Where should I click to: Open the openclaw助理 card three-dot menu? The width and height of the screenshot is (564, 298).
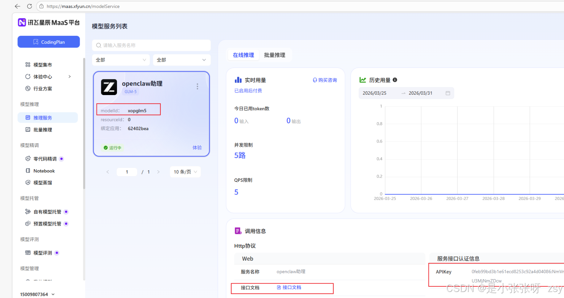pos(197,86)
